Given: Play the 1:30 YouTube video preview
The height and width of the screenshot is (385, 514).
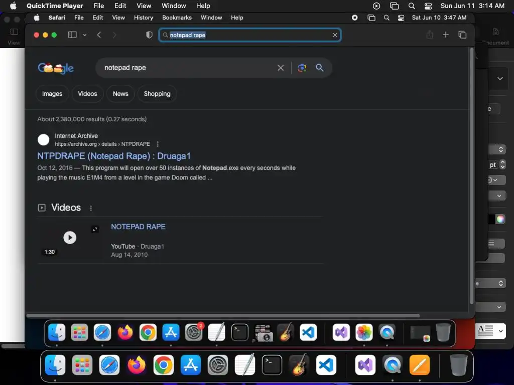Looking at the screenshot, I should (70, 237).
